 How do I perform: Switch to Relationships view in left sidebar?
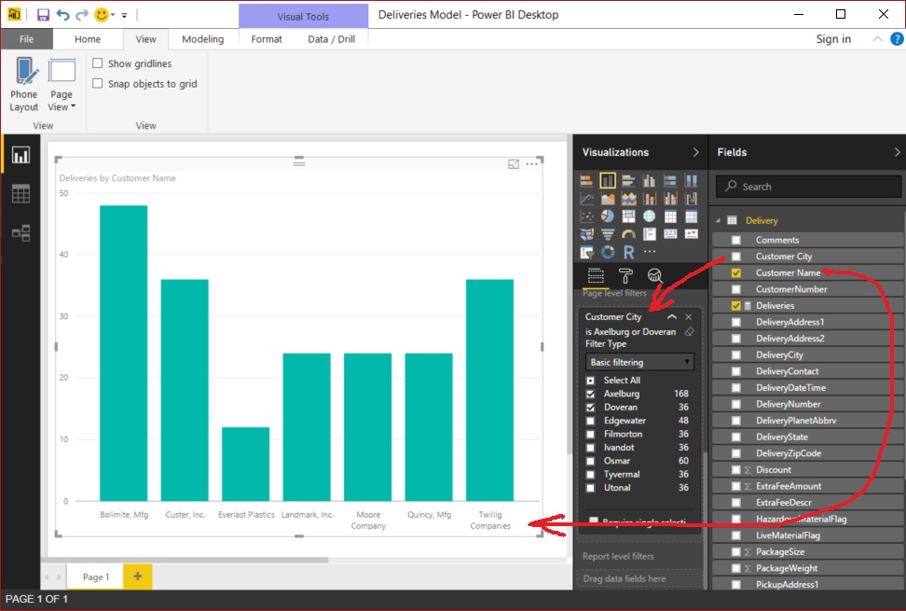click(x=21, y=233)
